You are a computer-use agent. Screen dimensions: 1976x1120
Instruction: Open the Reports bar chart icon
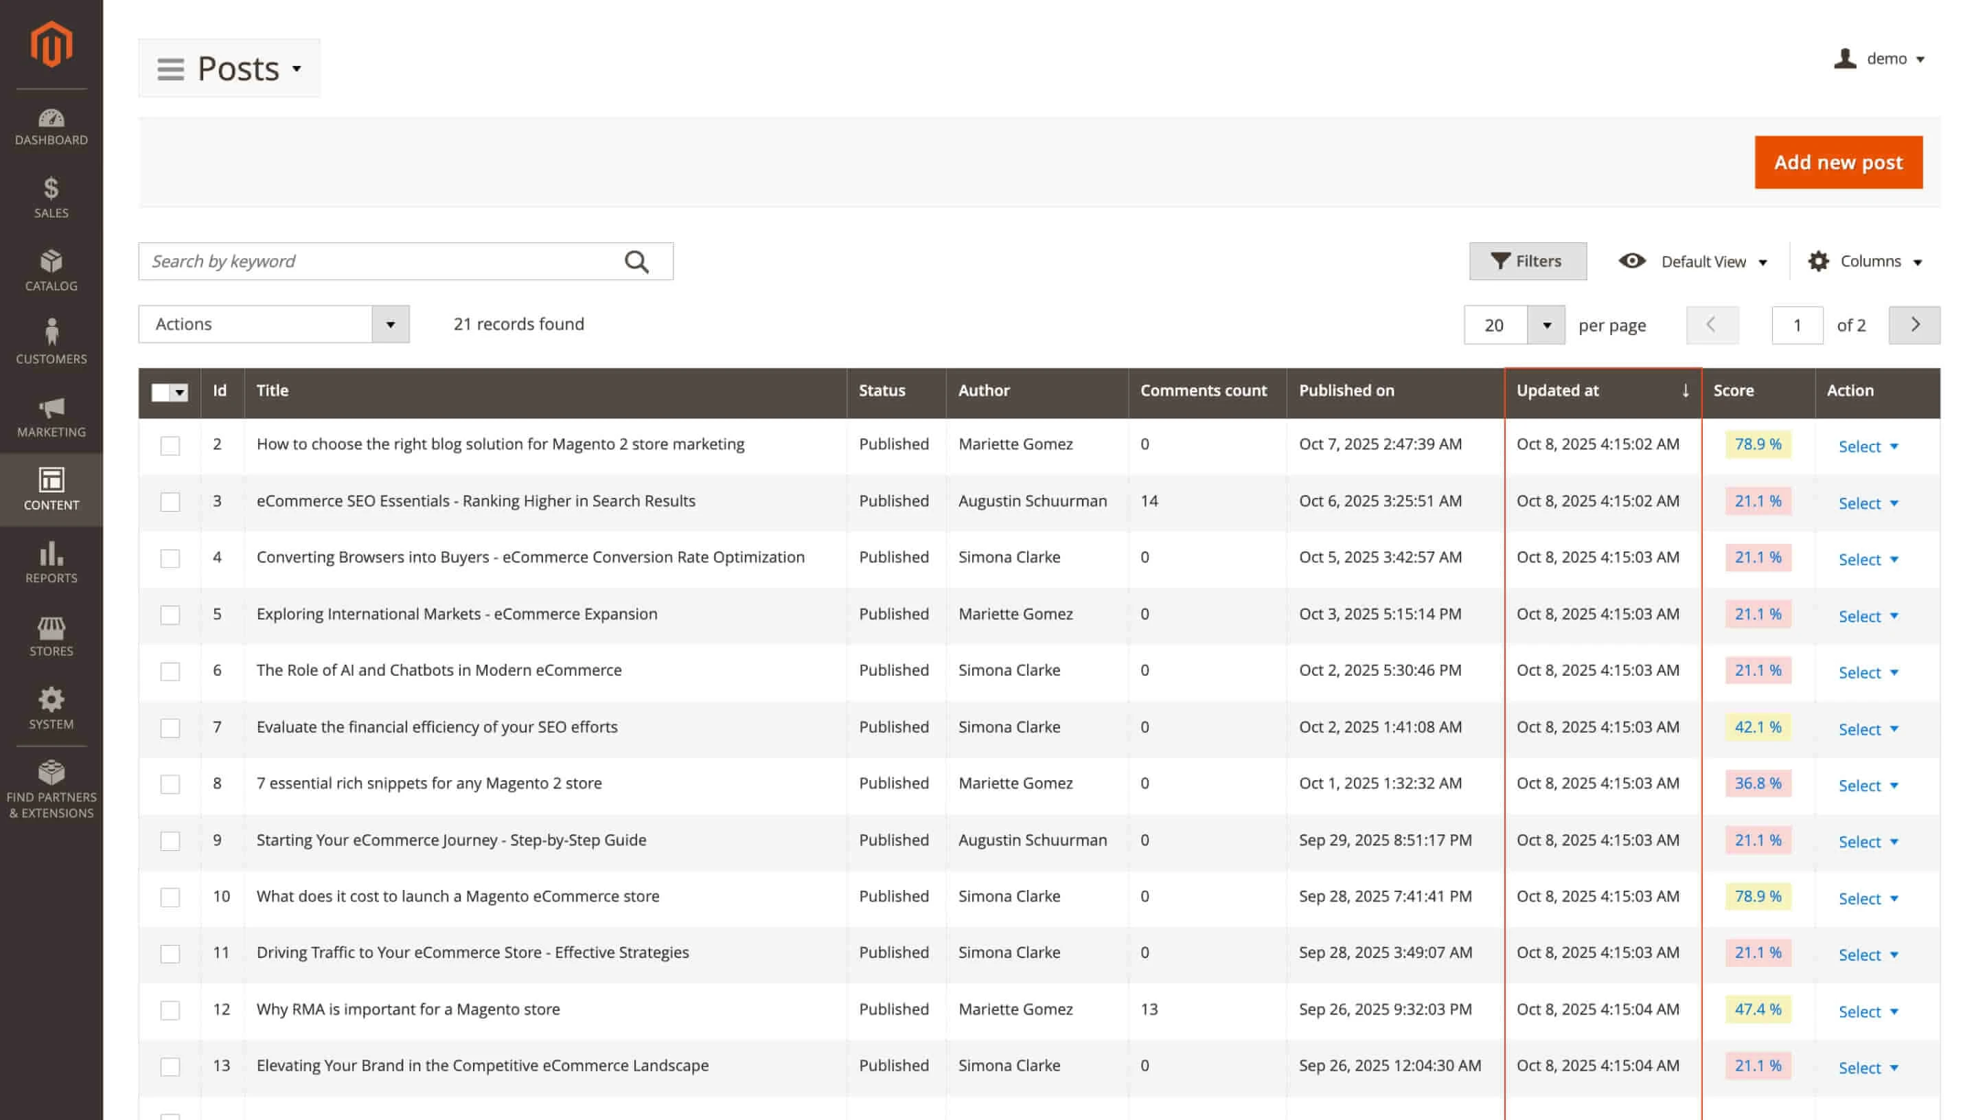[x=51, y=554]
